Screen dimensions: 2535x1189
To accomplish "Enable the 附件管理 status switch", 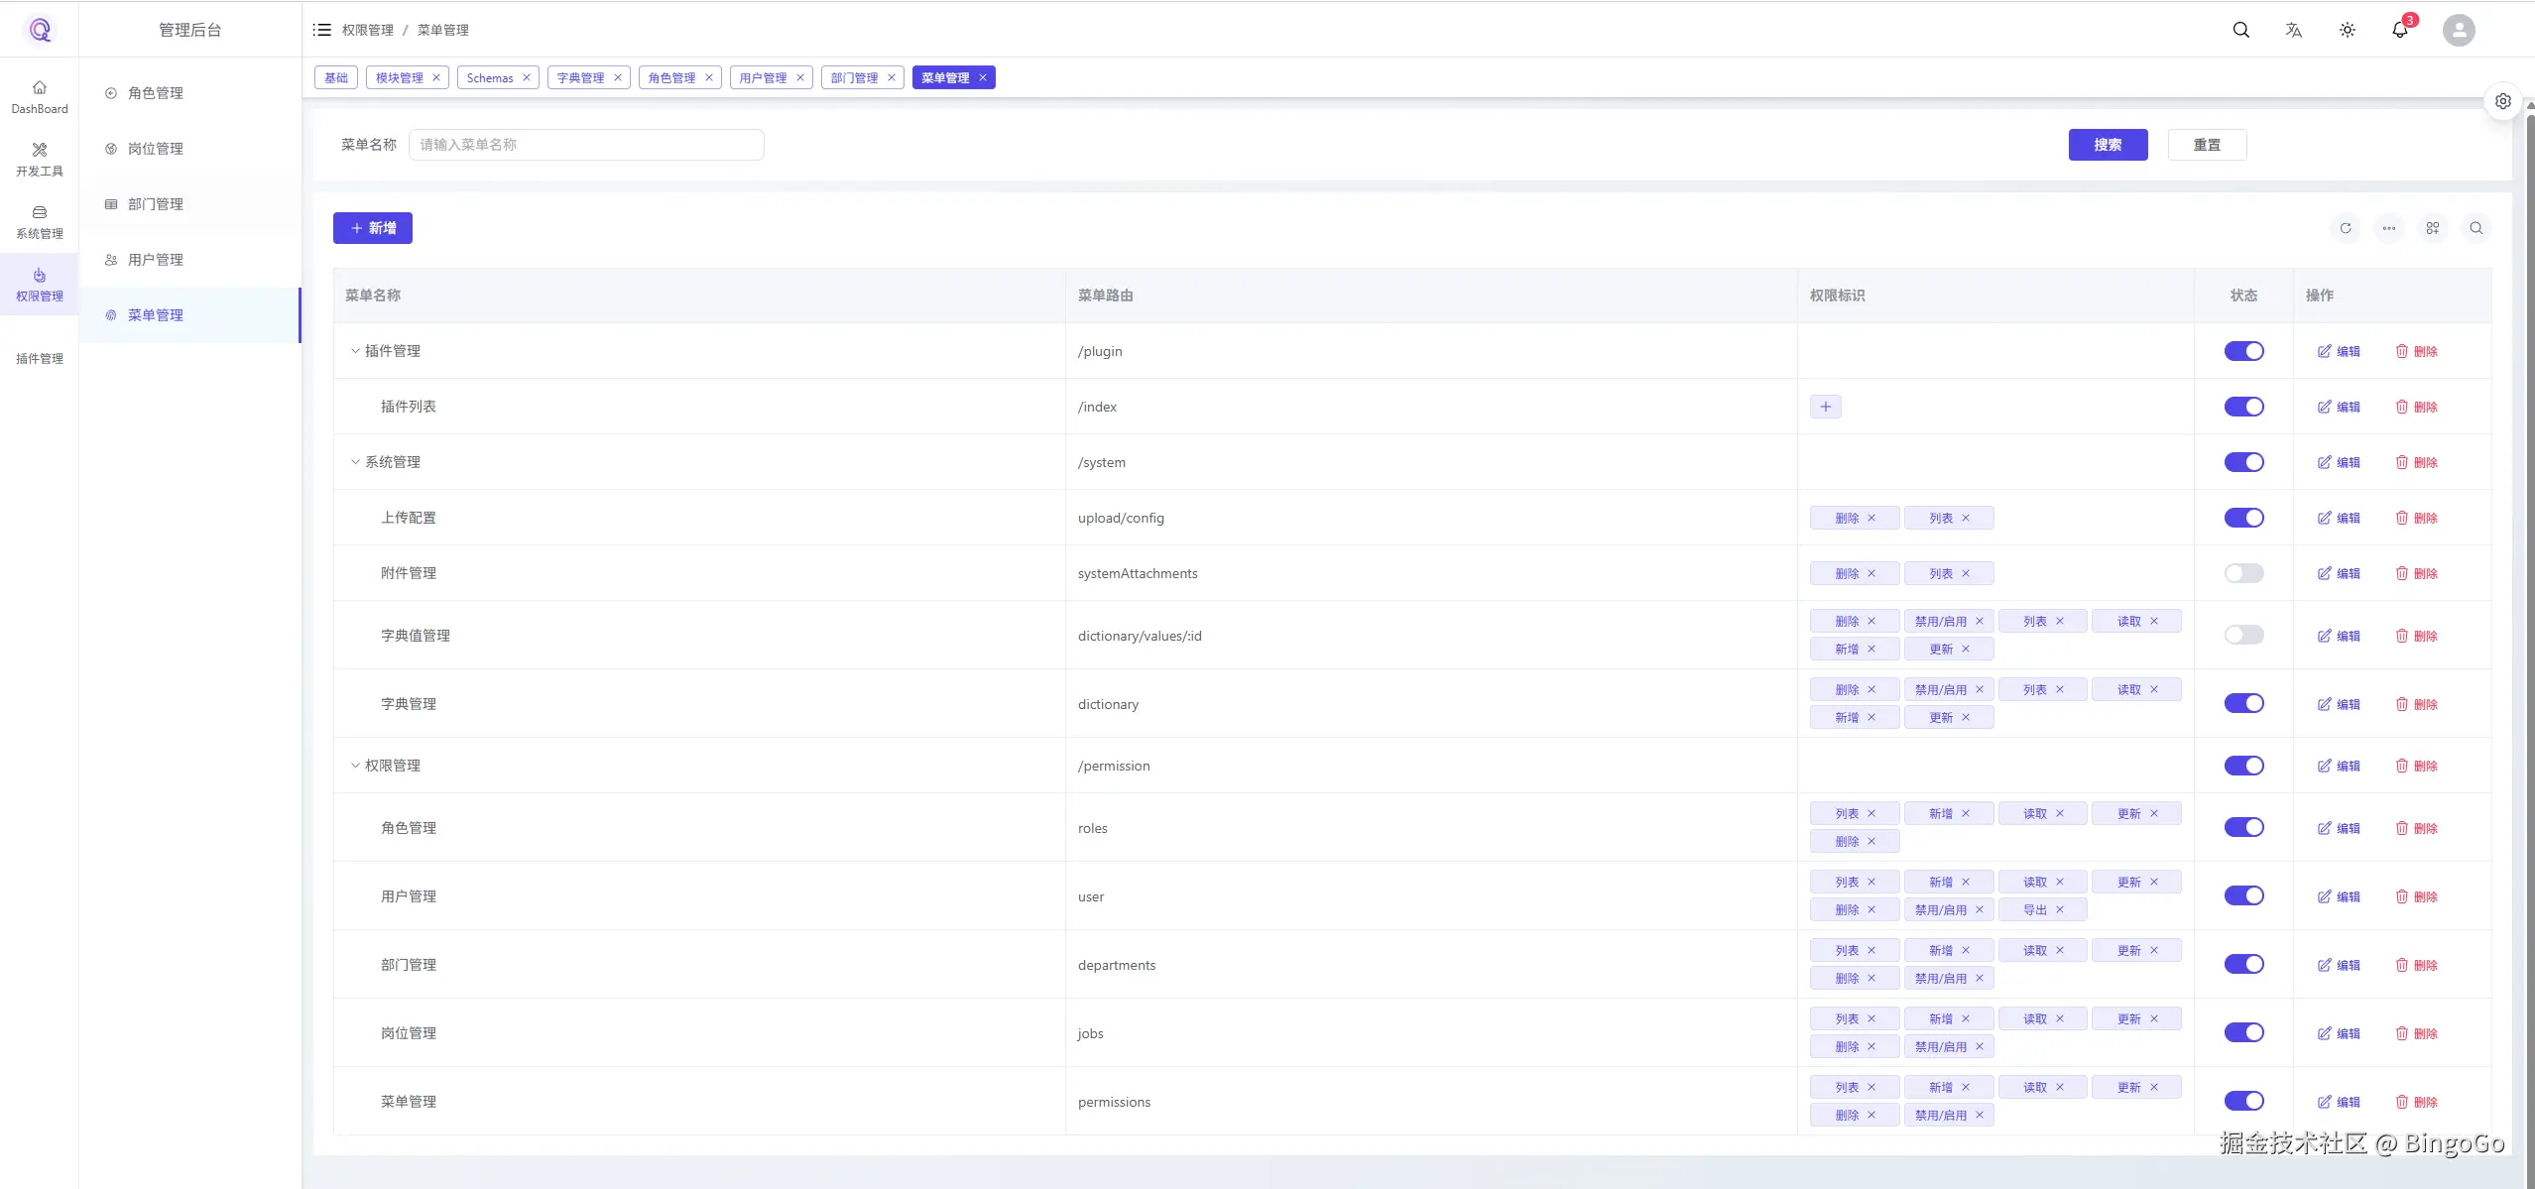I will (2244, 572).
